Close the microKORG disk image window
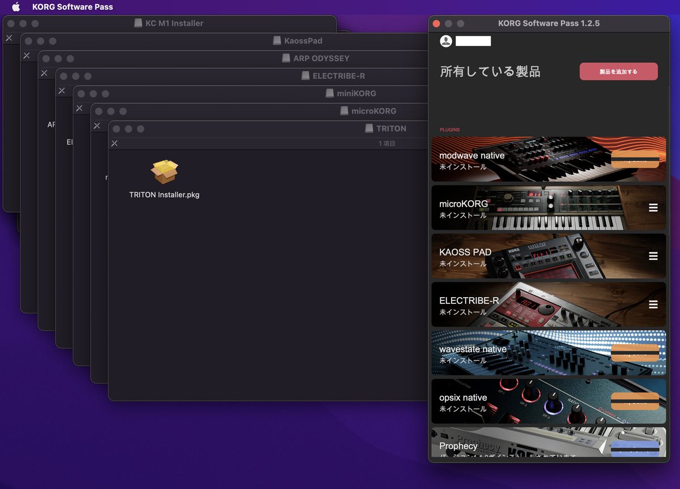 click(99, 111)
